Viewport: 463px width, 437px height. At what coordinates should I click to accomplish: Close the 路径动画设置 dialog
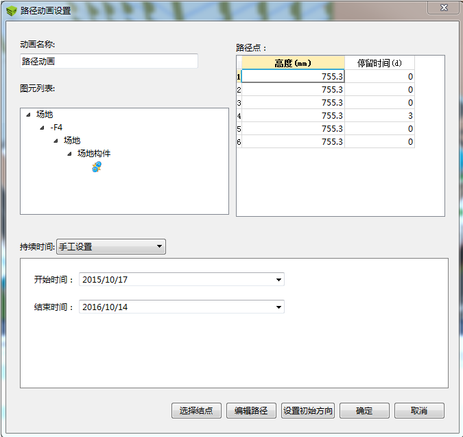click(444, 8)
